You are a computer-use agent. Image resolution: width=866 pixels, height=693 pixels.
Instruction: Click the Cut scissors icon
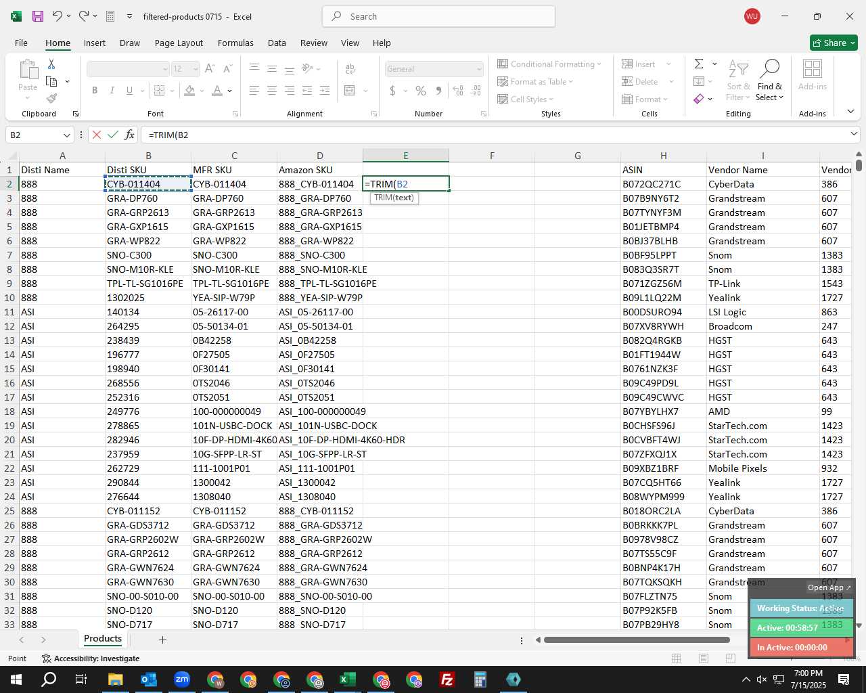(51, 64)
